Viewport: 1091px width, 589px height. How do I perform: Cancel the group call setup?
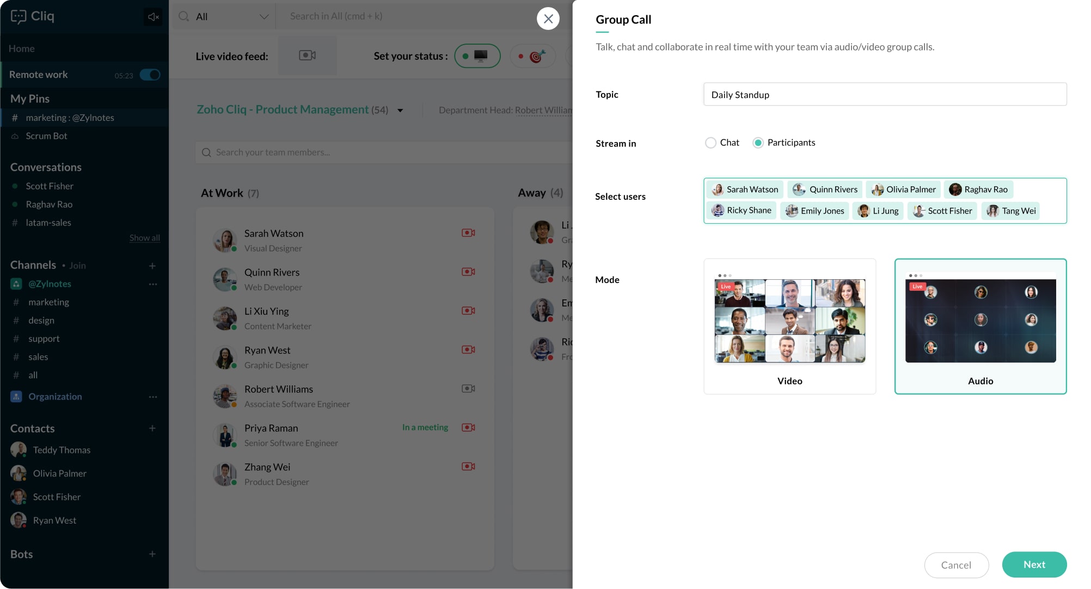point(956,565)
